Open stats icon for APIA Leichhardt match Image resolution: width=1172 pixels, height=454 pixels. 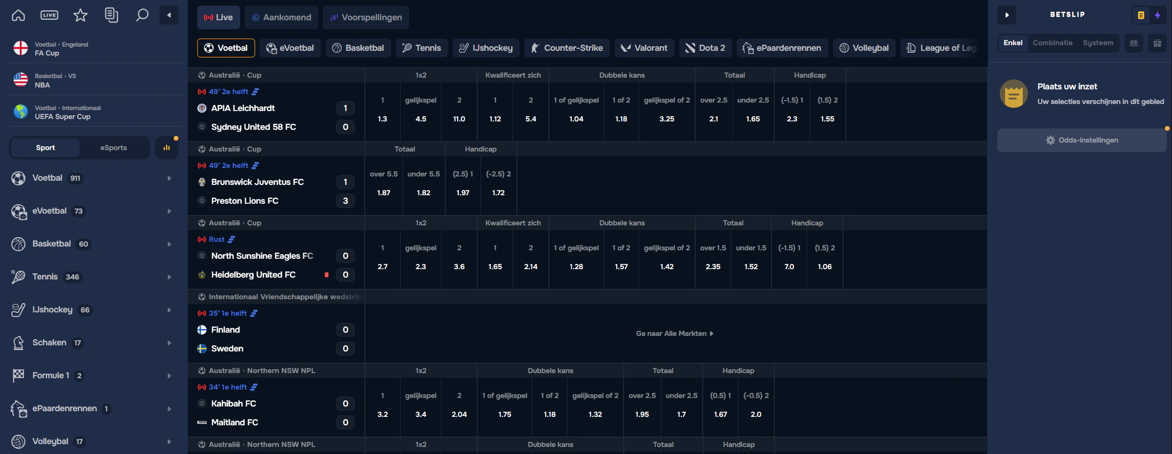pyautogui.click(x=255, y=92)
